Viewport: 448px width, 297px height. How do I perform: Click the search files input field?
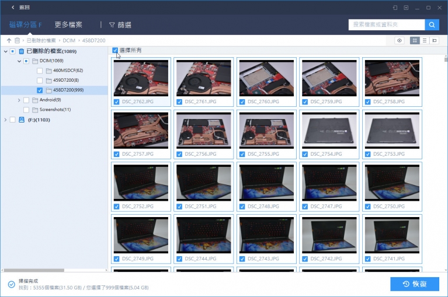point(387,25)
